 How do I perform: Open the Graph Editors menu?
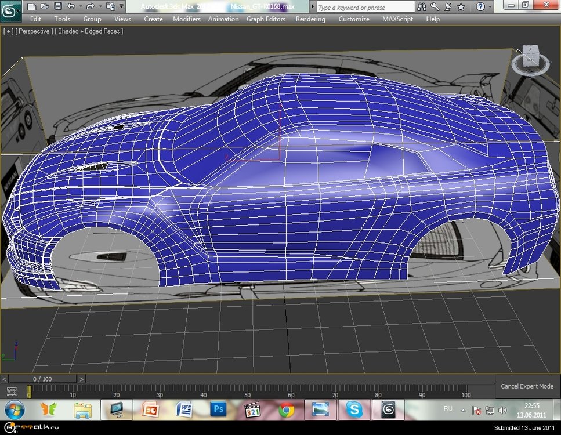(266, 19)
